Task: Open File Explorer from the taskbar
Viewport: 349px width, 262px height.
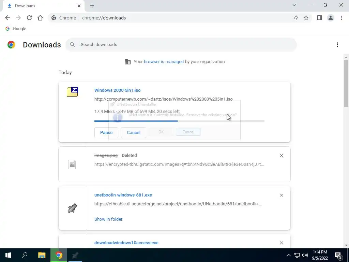Action: tap(42, 255)
